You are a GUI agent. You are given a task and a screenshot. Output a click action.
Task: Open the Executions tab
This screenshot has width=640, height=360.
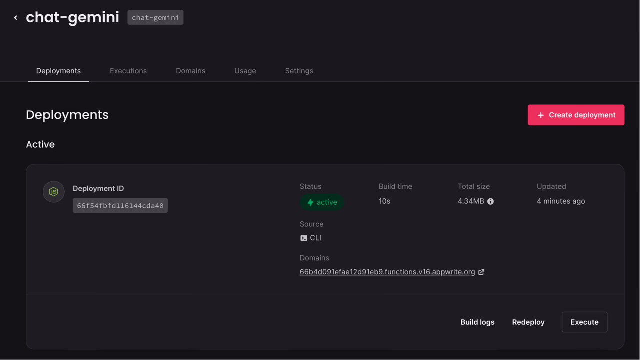click(x=128, y=71)
